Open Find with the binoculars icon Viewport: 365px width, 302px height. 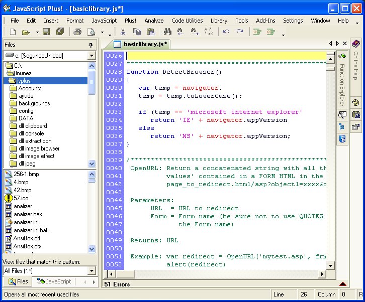(x=167, y=32)
